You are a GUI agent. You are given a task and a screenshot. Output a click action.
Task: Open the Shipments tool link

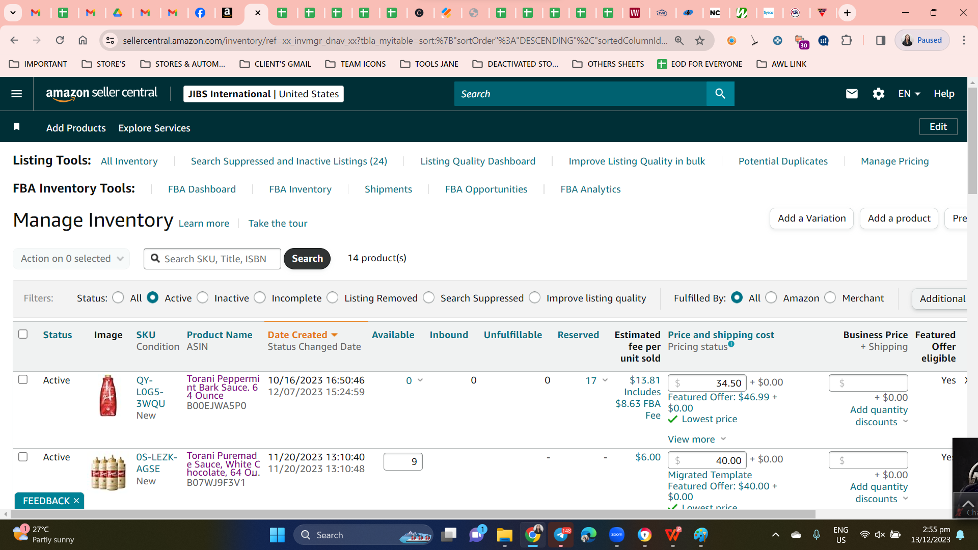click(x=388, y=189)
